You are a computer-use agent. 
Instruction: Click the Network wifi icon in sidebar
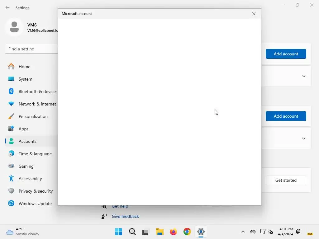point(11,104)
